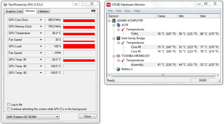Open the Fan Speed percent dropdown
The height and width of the screenshot is (124, 224).
[x=41, y=40]
